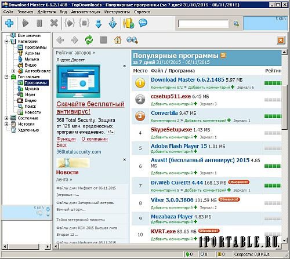Pause download with the toolbar pause icon
The width and height of the screenshot is (290, 259).
coord(39,23)
